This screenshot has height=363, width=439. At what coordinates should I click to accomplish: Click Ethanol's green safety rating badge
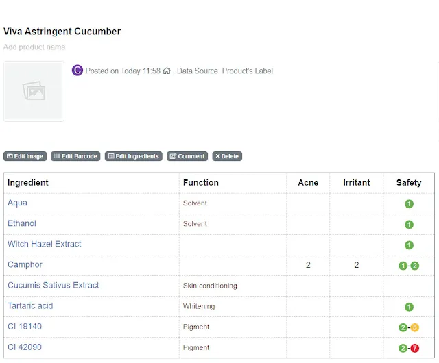[x=409, y=225]
